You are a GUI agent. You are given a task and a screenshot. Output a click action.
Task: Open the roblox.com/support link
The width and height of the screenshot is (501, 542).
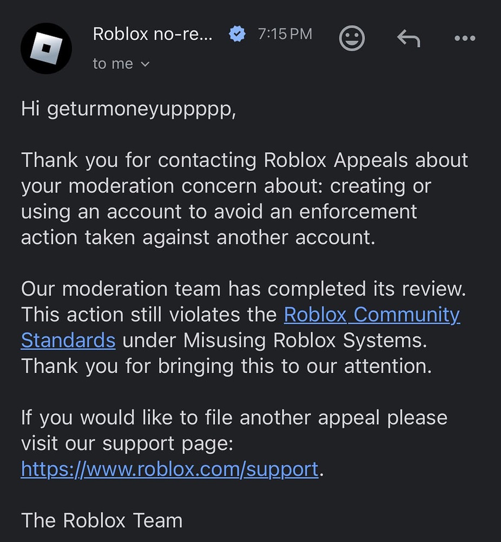169,469
